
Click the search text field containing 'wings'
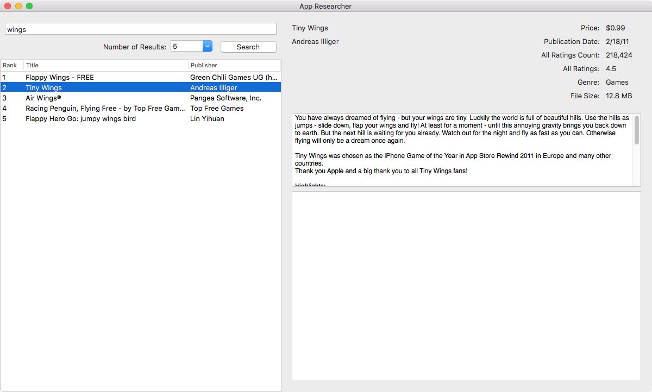141,29
